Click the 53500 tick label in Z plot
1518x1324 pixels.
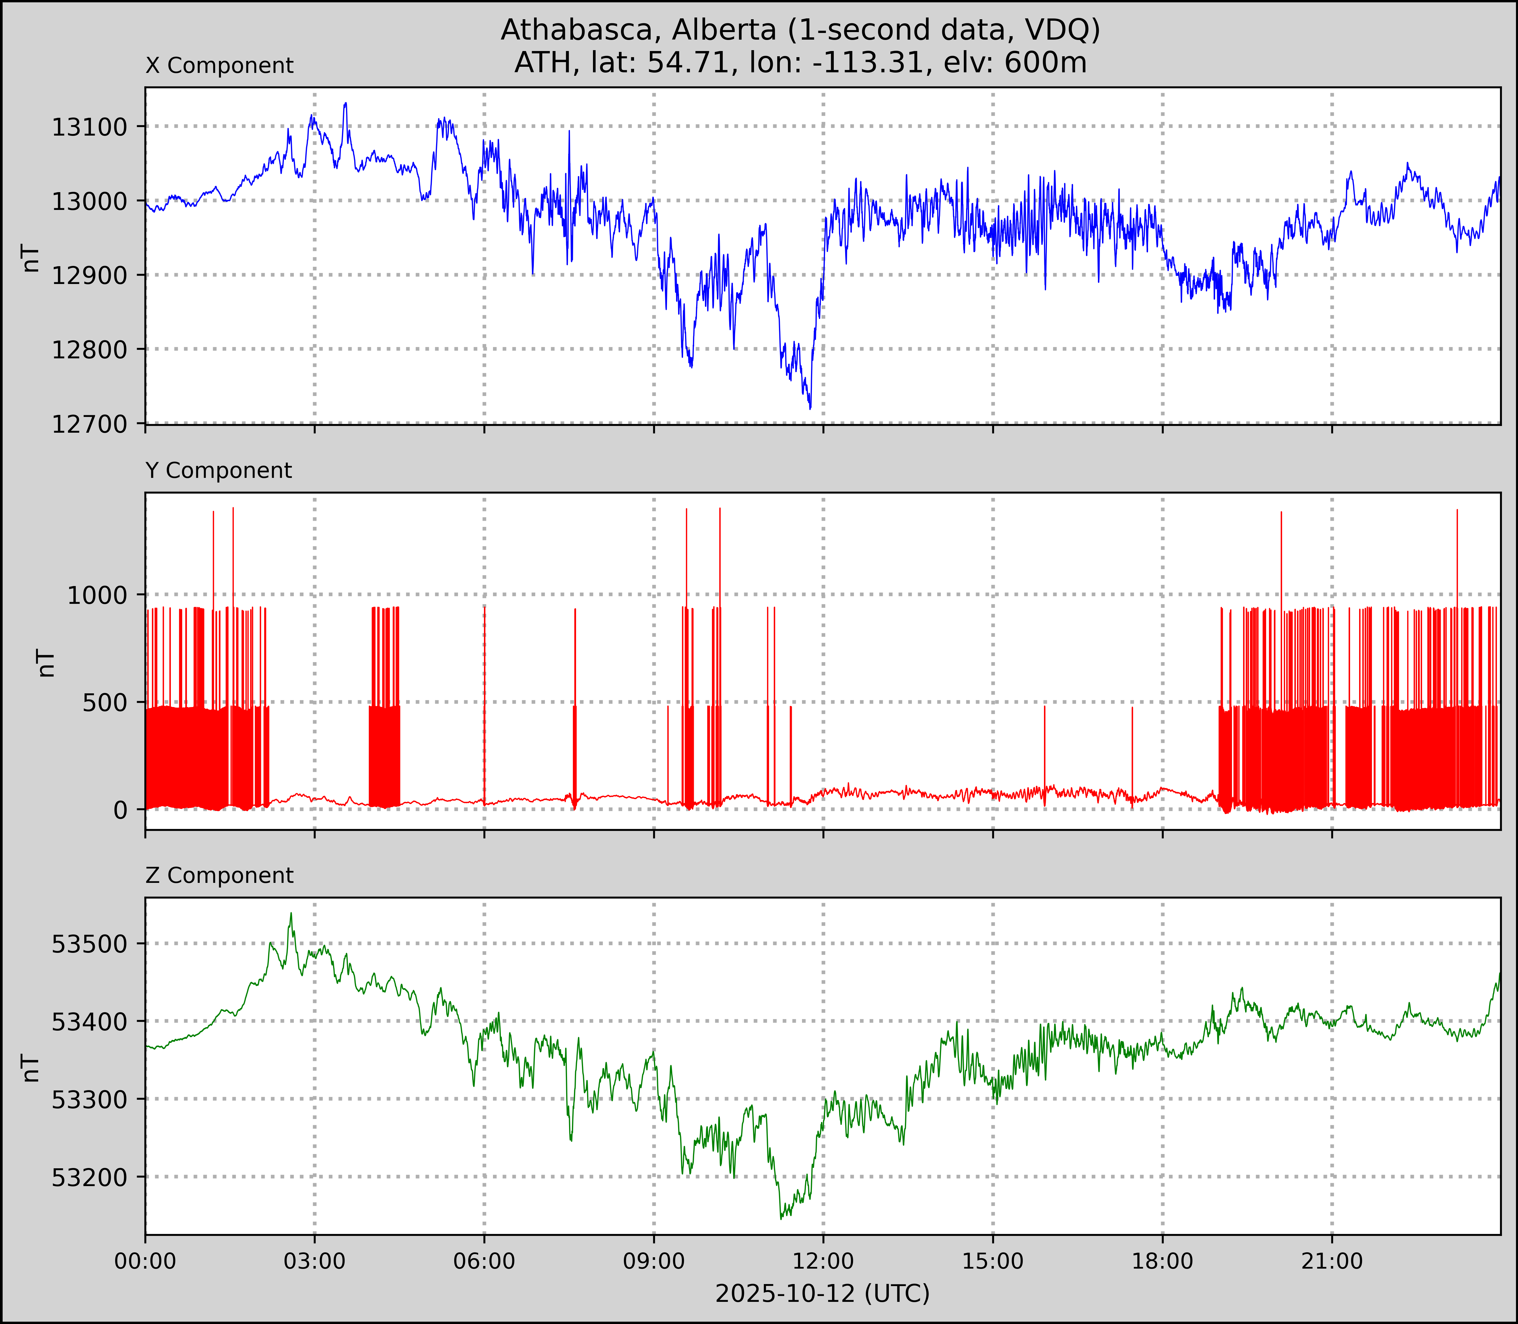[x=89, y=944]
